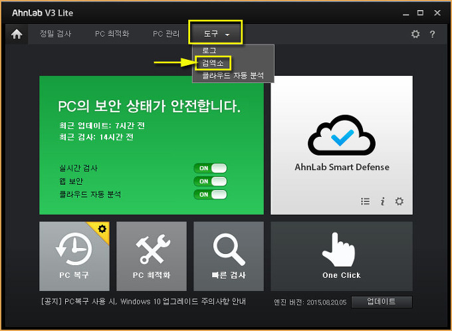
Task: Open PC 복구 settings gear corner
Action: (x=102, y=229)
